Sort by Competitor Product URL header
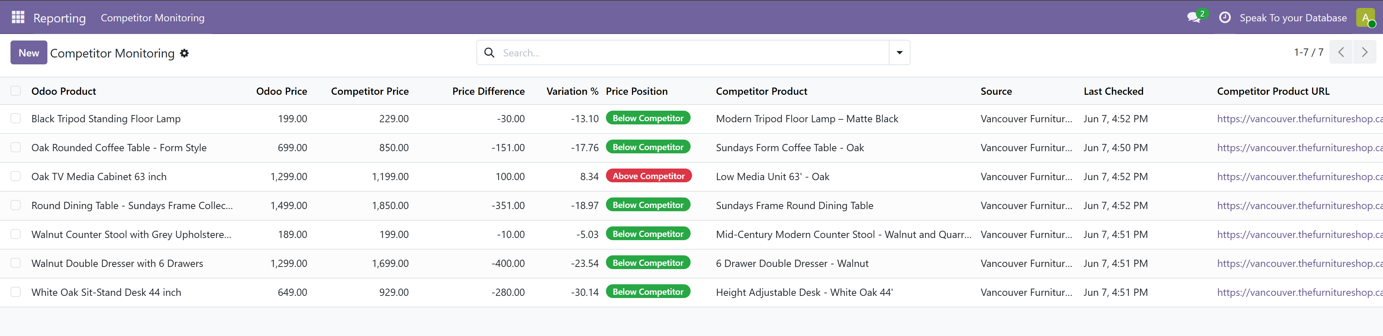This screenshot has height=336, width=1383. coord(1273,91)
